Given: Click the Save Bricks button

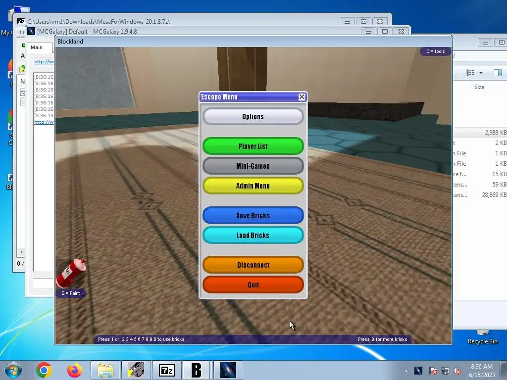Looking at the screenshot, I should (253, 216).
